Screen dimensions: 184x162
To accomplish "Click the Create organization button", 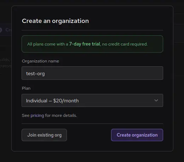I will click(137, 135).
